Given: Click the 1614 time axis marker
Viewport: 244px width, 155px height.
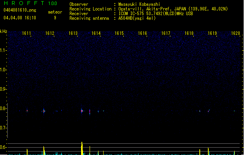Looking at the screenshot, I should [x=96, y=33].
